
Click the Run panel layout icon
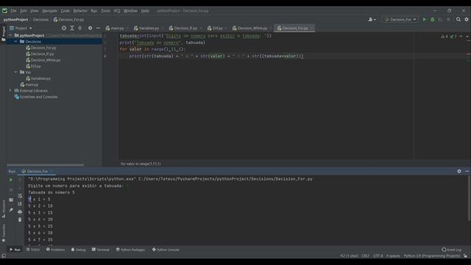click(11, 199)
